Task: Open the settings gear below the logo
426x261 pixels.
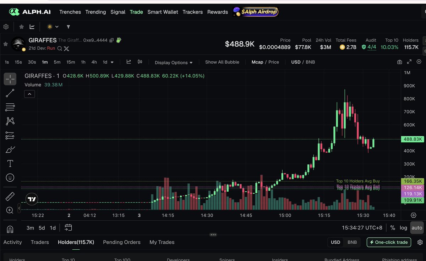Action: [x=6, y=27]
